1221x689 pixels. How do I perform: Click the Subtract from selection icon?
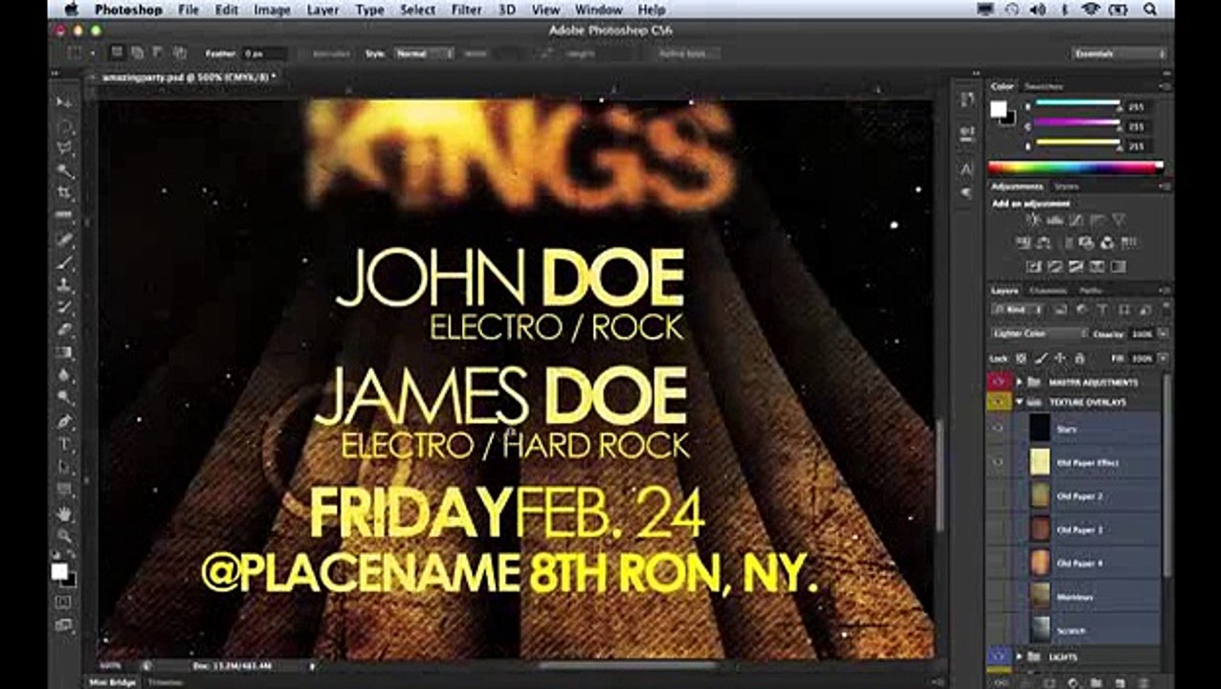click(158, 54)
